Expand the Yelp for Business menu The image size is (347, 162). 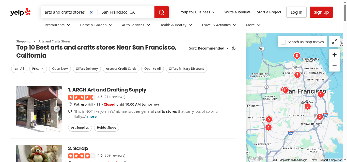point(198,12)
